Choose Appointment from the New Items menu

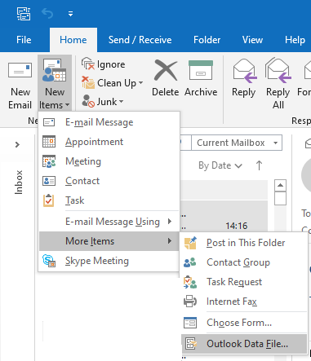coord(109,142)
